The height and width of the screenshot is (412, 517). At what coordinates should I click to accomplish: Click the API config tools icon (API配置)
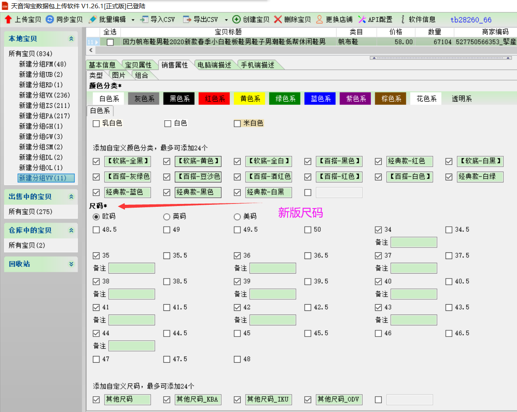tap(362, 19)
